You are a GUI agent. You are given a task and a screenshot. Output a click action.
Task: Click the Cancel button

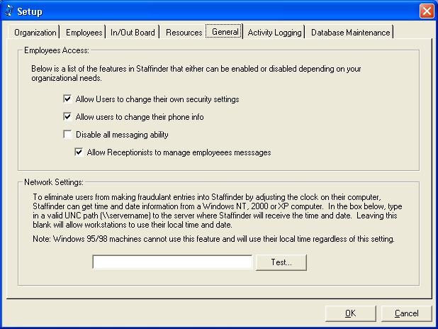pyautogui.click(x=406, y=313)
